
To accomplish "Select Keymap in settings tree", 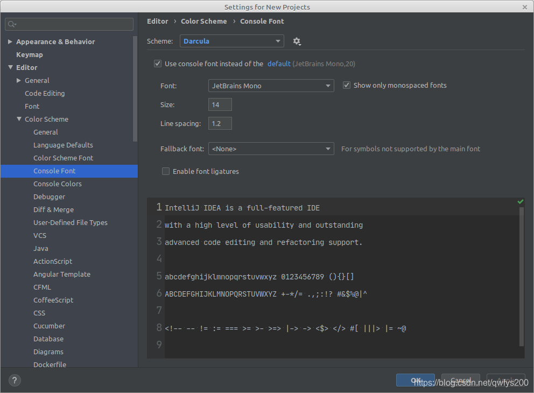I will click(30, 54).
